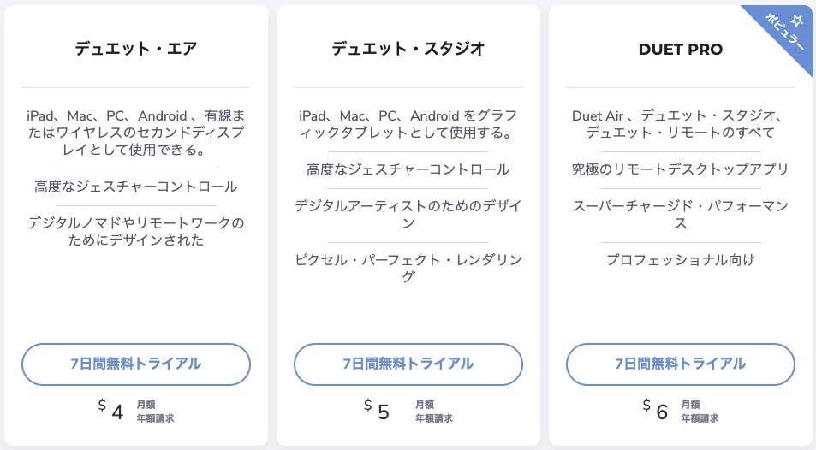Screen dimensions: 816x450
Task: Click the $4 monthly price label
Action: coord(110,410)
